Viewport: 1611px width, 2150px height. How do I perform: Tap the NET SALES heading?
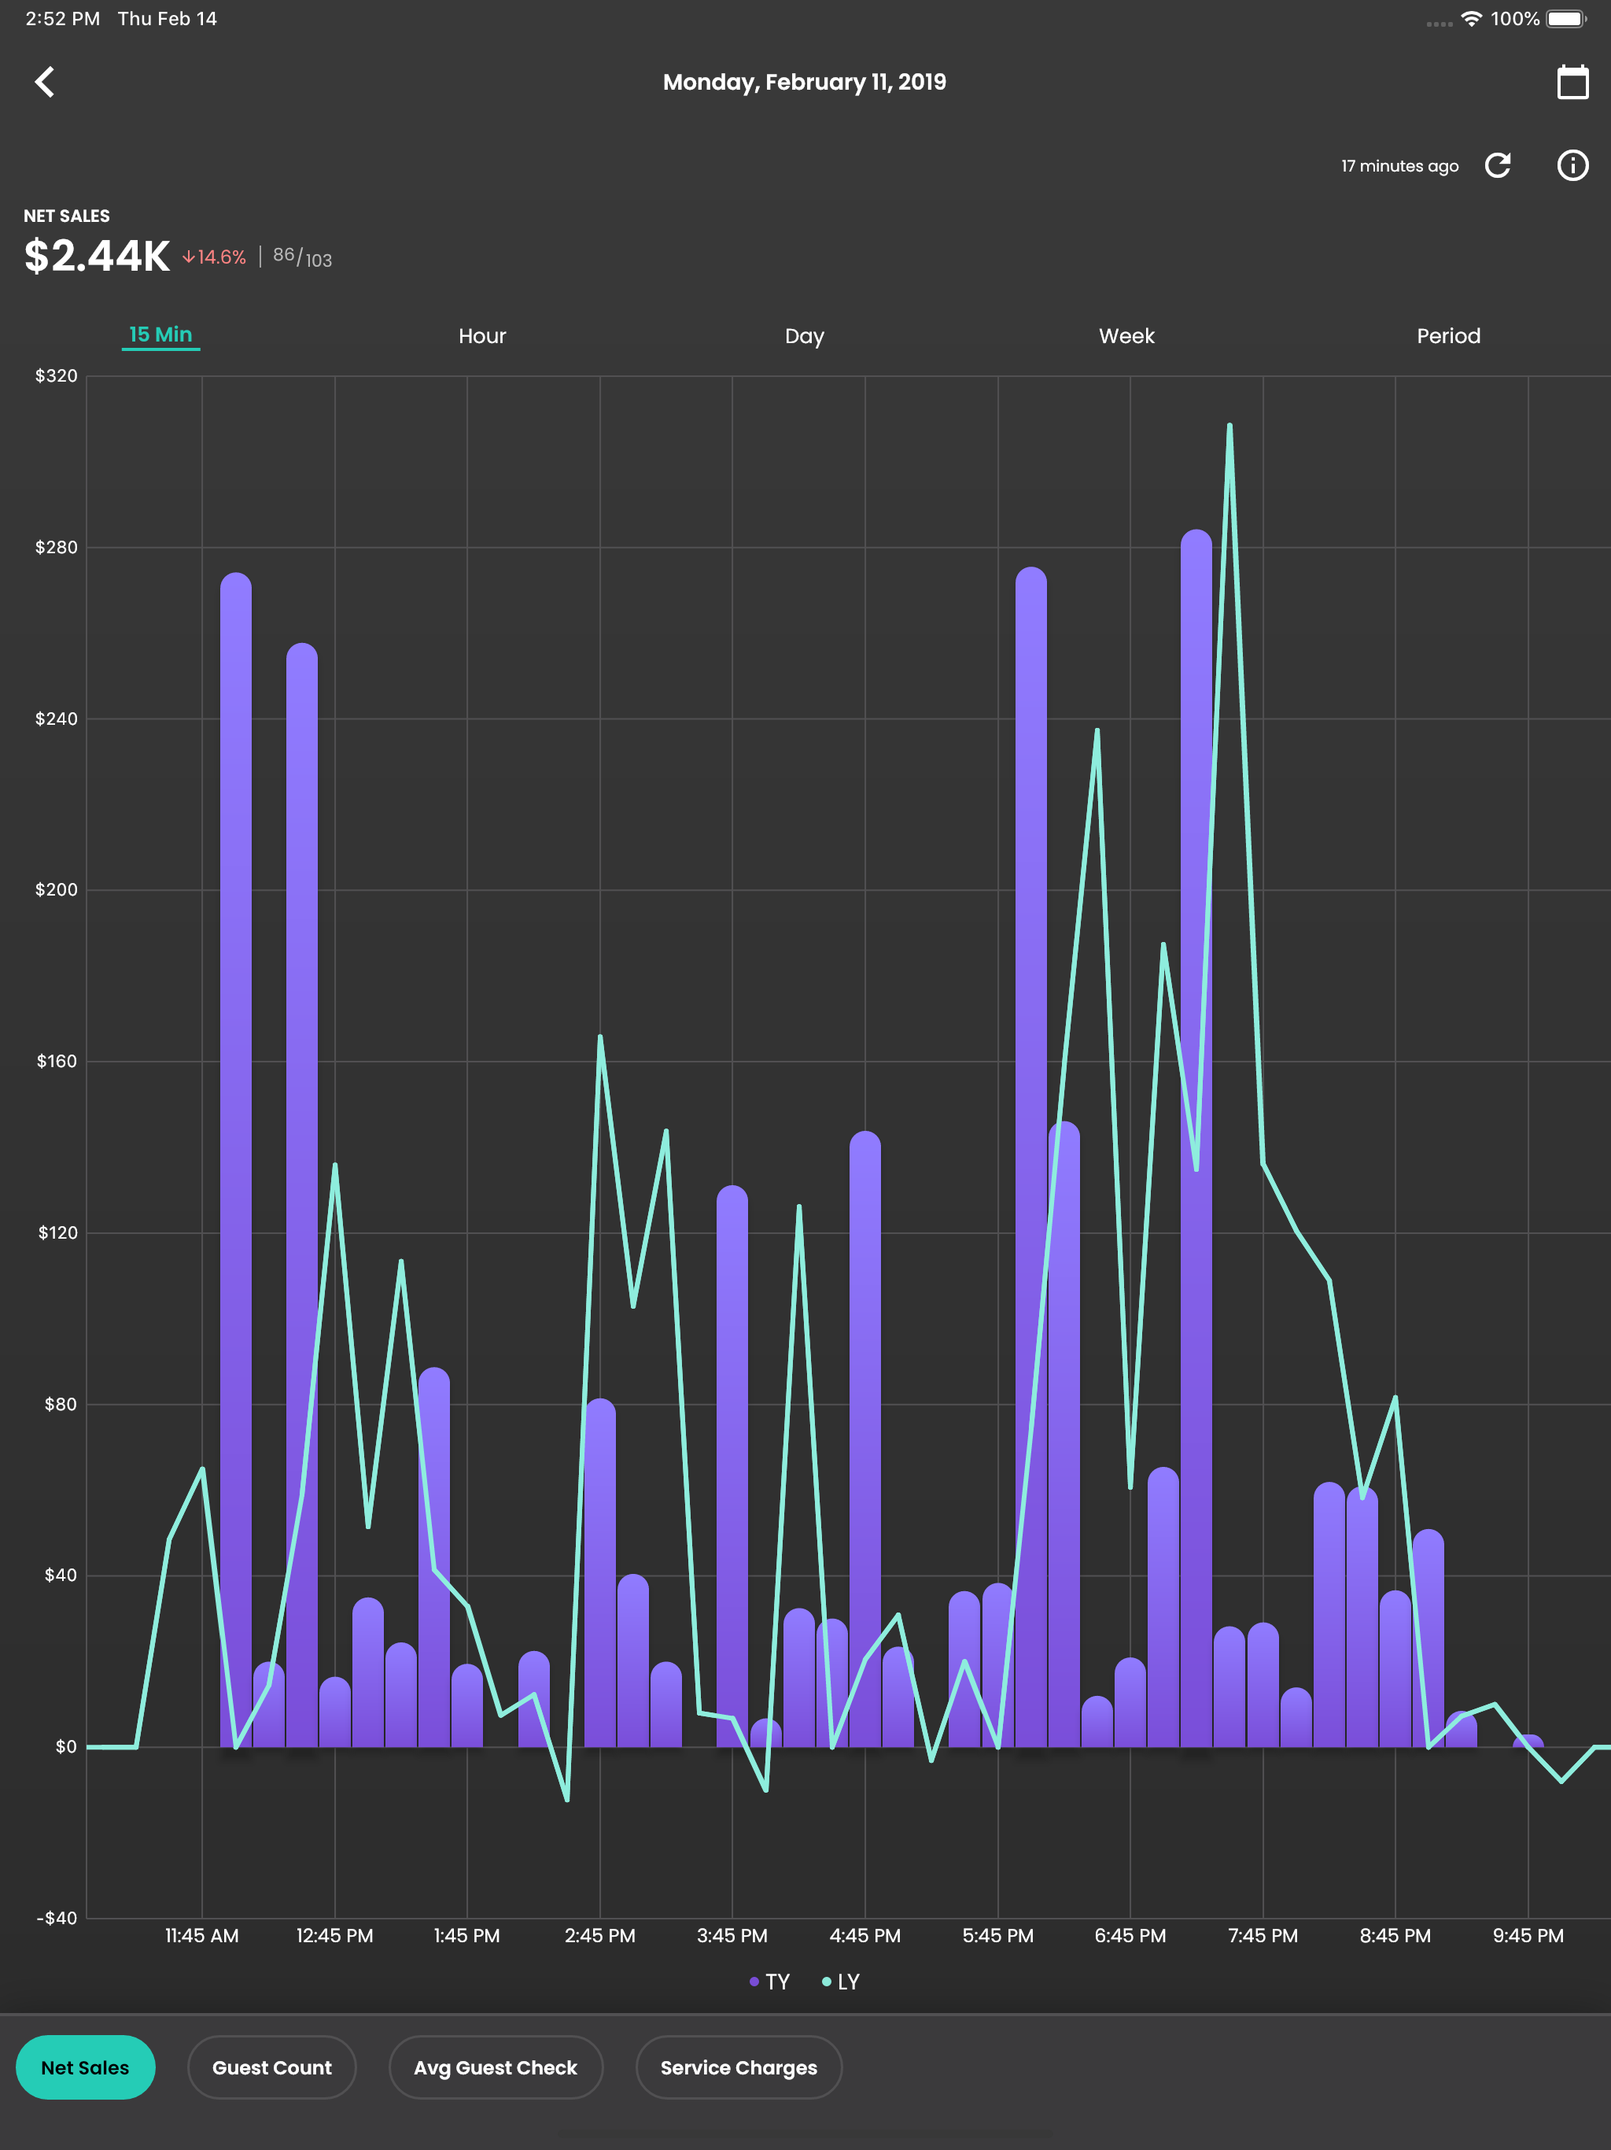coord(67,216)
